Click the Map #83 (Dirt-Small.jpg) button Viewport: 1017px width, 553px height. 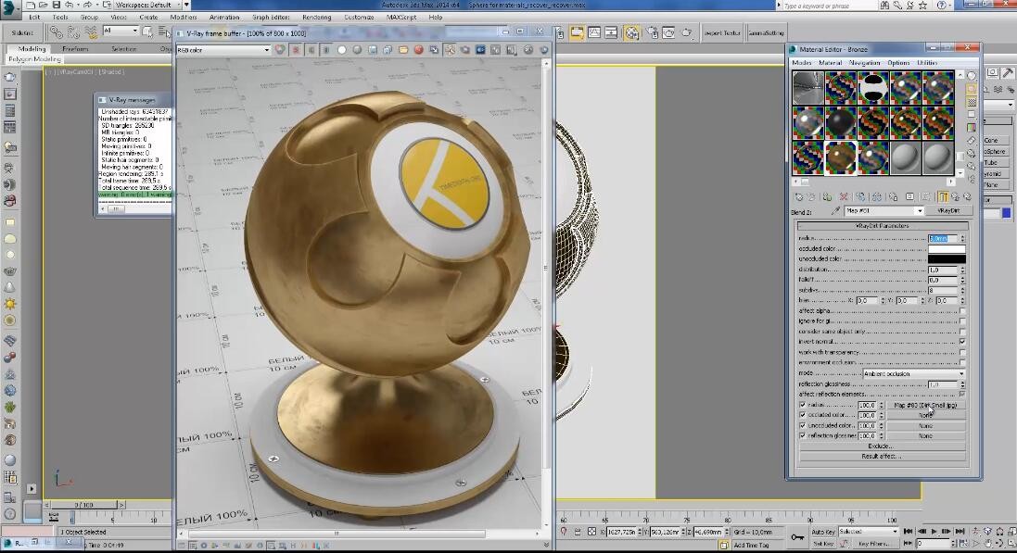(x=925, y=405)
